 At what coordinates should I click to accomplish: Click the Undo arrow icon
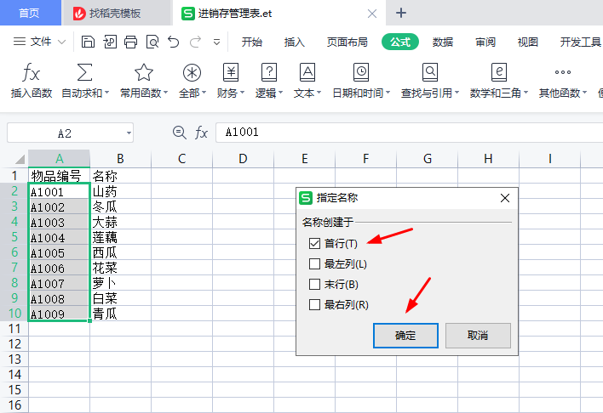(x=174, y=42)
